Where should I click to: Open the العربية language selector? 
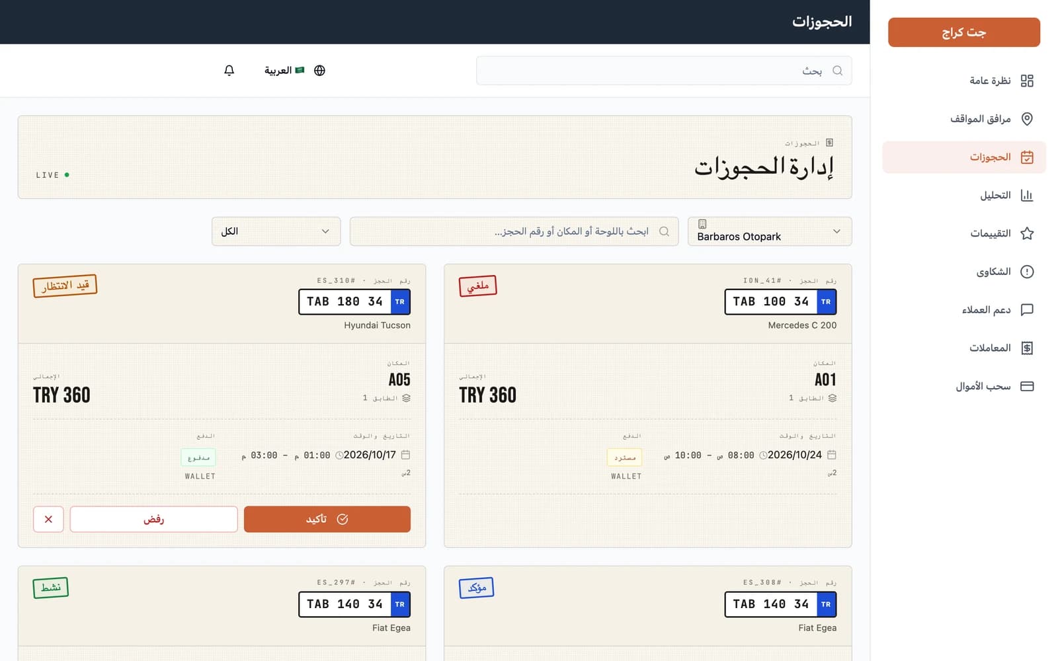[x=294, y=70]
